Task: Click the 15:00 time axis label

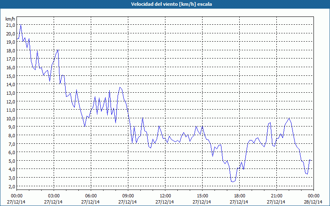Action: tap(202, 196)
